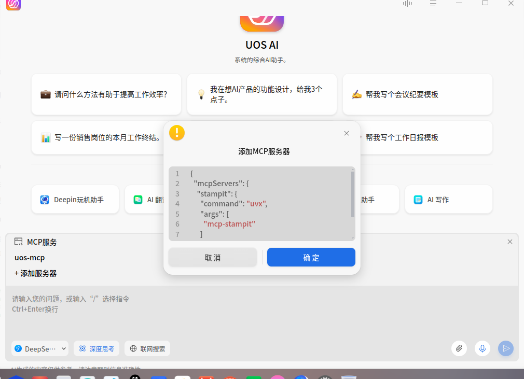524x379 pixels.
Task: Close the MCP服务 panel
Action: 510,242
